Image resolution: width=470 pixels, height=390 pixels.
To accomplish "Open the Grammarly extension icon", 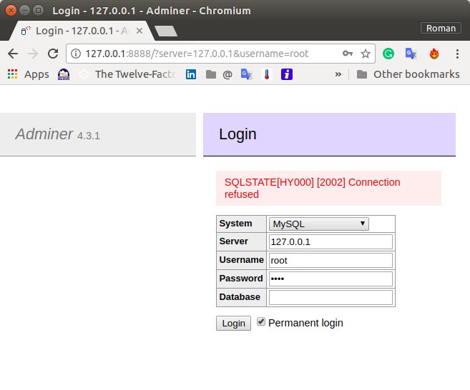I will (388, 54).
